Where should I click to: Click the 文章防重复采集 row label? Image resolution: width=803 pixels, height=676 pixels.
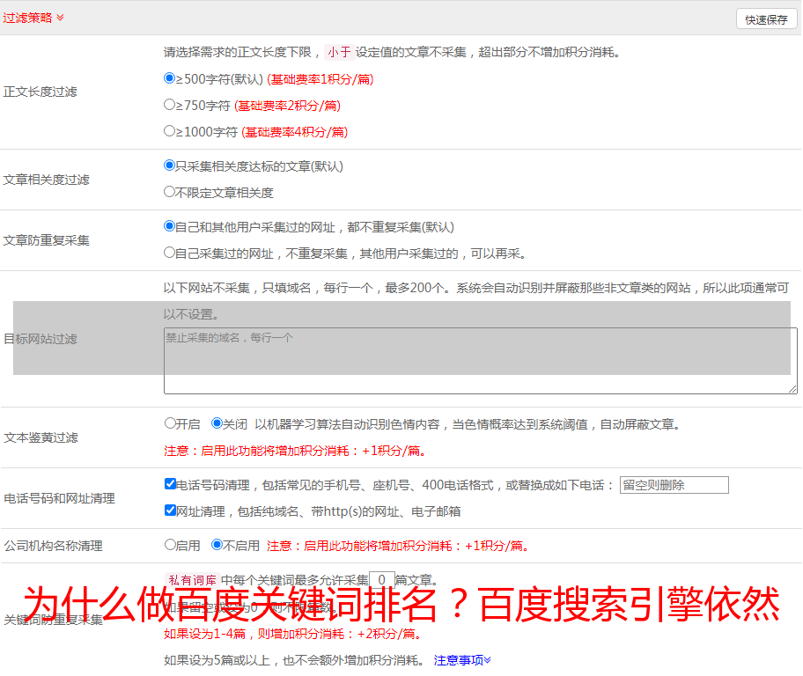click(46, 240)
